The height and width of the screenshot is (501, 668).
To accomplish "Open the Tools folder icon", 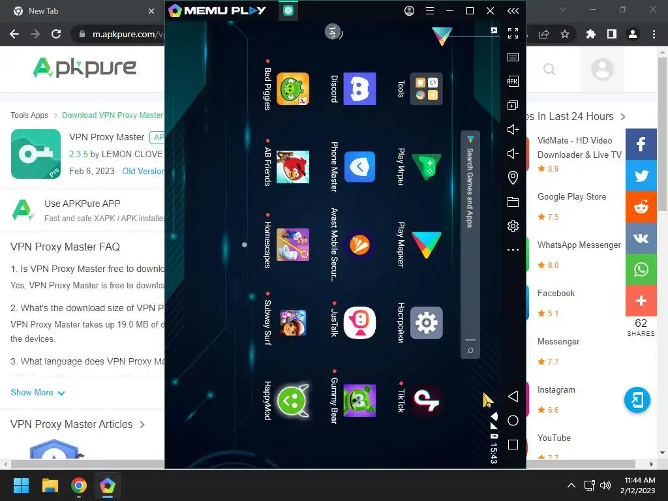I will coord(427,89).
